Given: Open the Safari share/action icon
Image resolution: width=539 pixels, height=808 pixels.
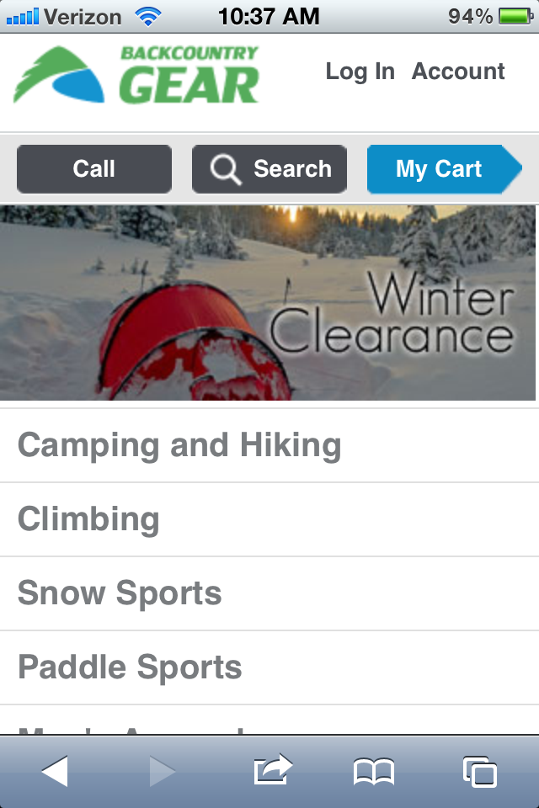Looking at the screenshot, I should (271, 768).
